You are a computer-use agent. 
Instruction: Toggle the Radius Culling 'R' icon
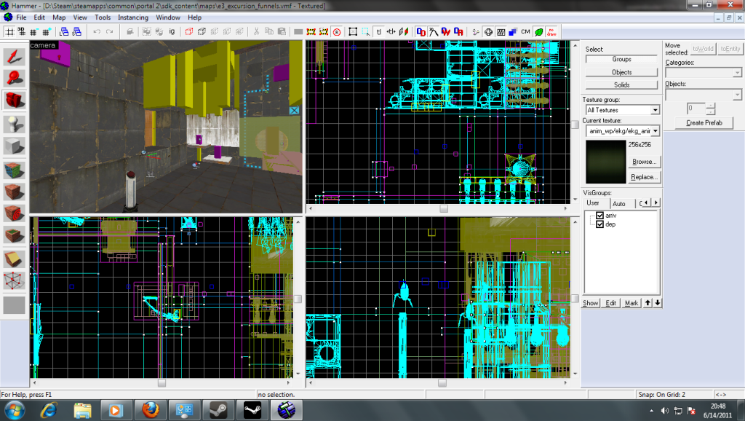pos(337,32)
